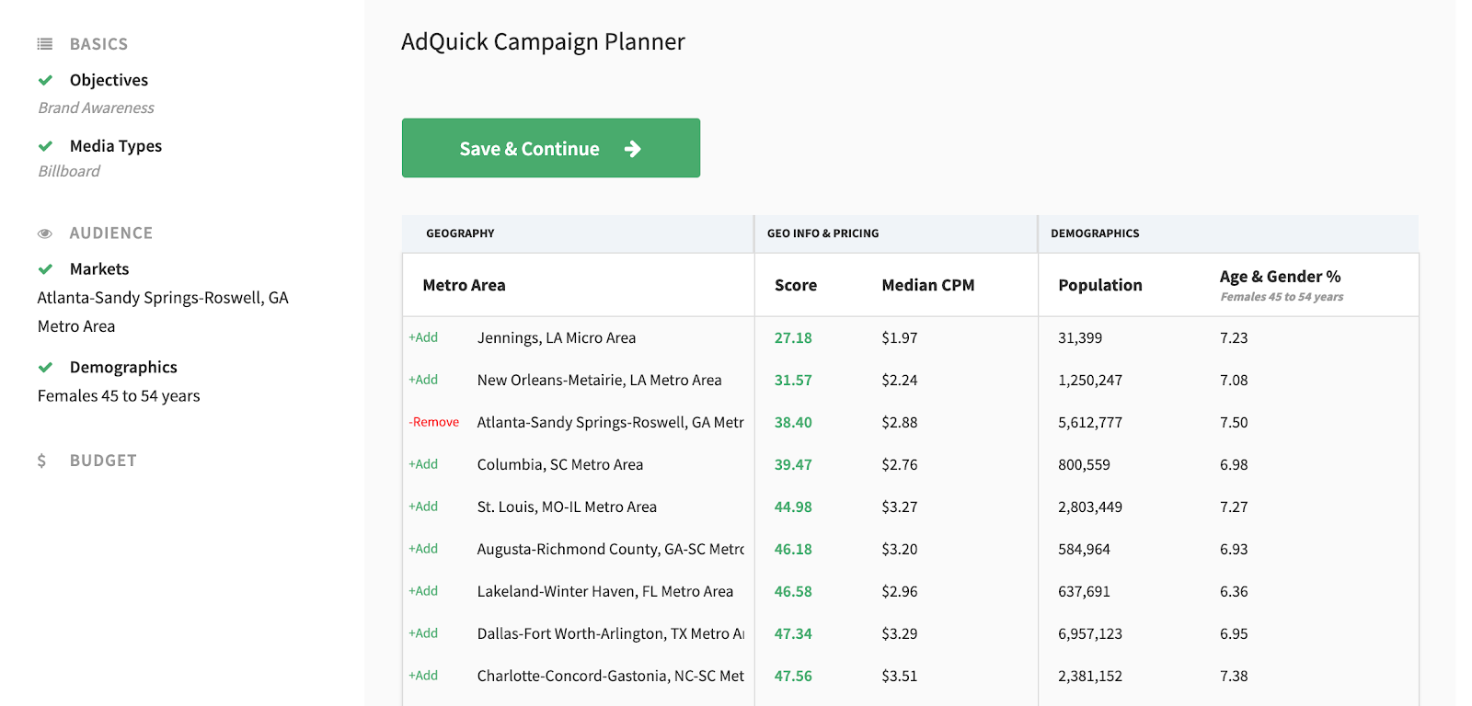Sort table by Median CPM header
This screenshot has width=1472, height=706.
point(927,286)
